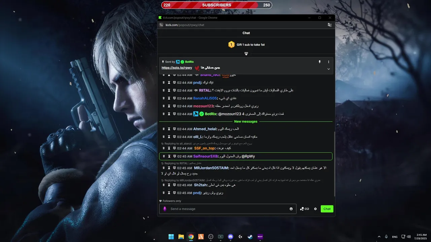This screenshot has width=431, height=242.
Task: Open MRJordan505TAIM's username
Action: pos(211,168)
